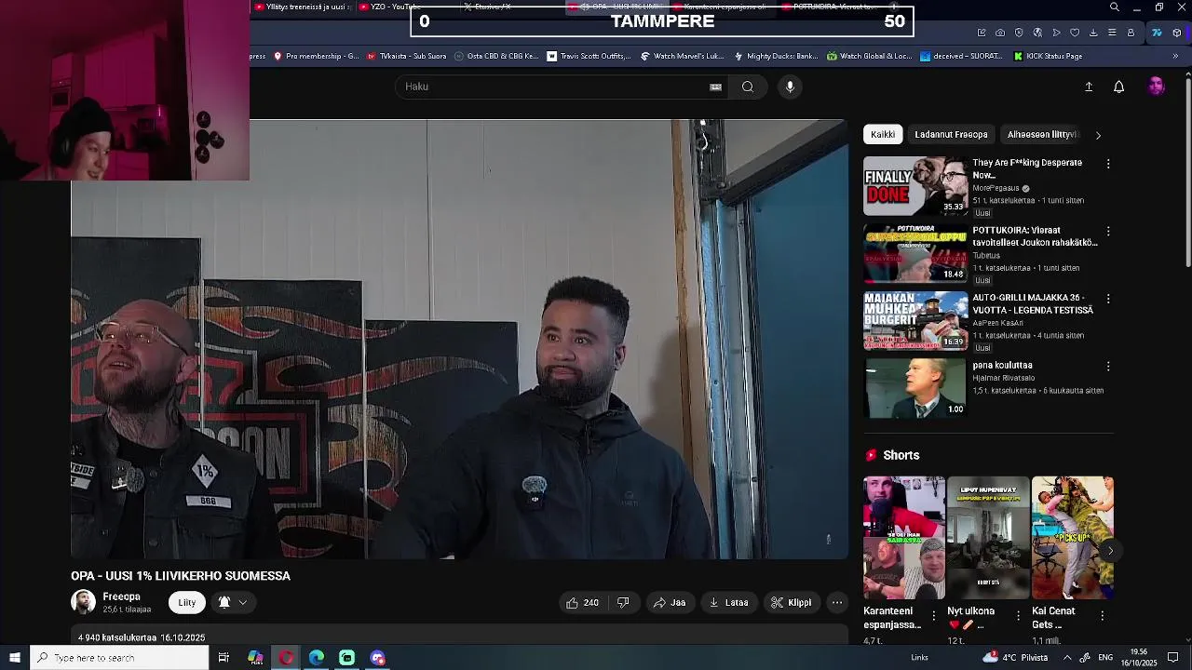Screen dimensions: 1192x670
Task: Dislike the OPA video
Action: pyautogui.click(x=623, y=603)
